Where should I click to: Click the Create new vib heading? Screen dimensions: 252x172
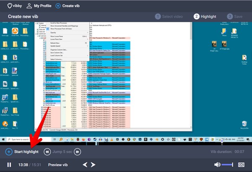[x=23, y=16]
